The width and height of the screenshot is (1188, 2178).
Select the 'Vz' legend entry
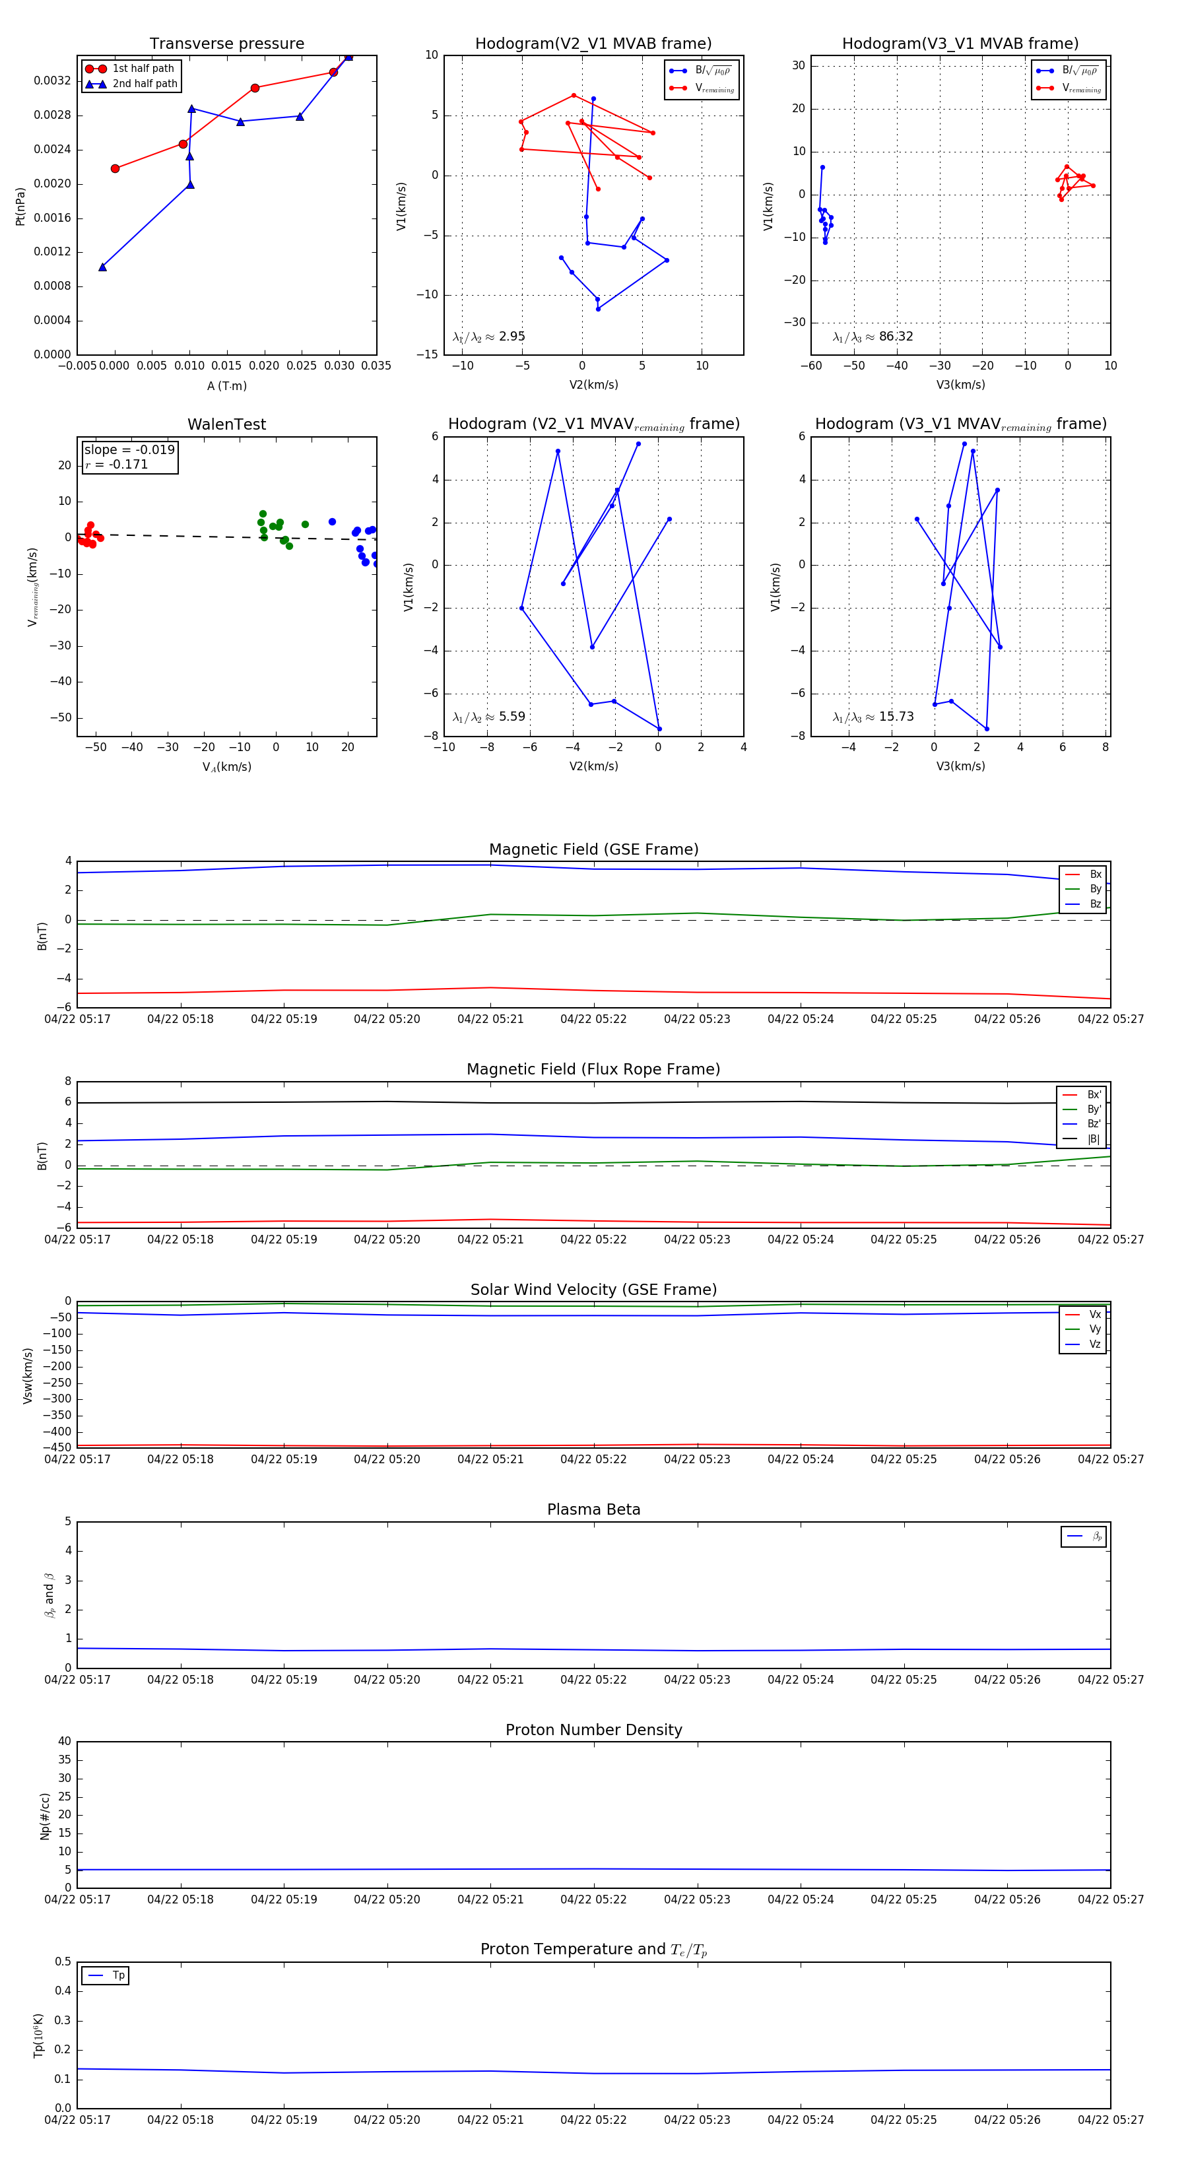1083,1344
